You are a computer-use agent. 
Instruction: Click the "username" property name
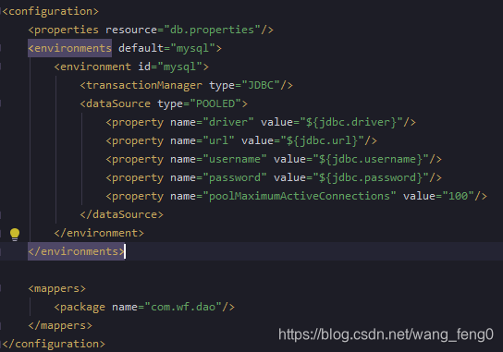[x=235, y=159]
